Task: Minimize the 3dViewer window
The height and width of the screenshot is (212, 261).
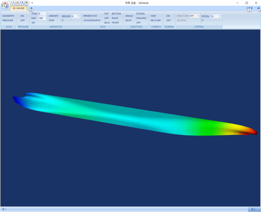Action: click(x=238, y=3)
